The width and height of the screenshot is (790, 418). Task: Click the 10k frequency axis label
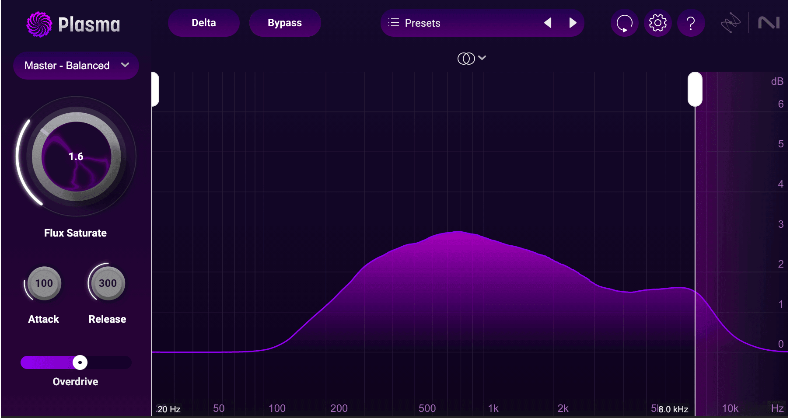(730, 408)
